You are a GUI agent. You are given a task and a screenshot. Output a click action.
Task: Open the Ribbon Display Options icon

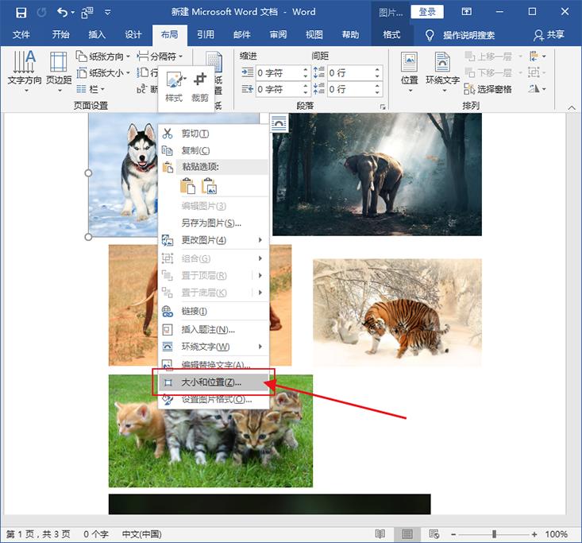click(467, 11)
